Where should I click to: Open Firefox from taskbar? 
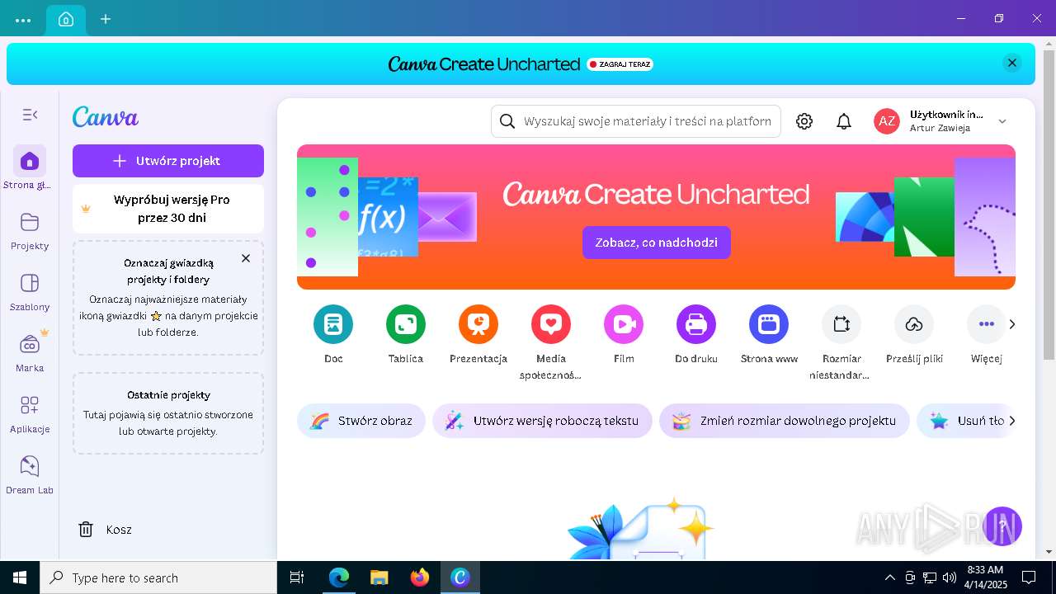point(420,577)
